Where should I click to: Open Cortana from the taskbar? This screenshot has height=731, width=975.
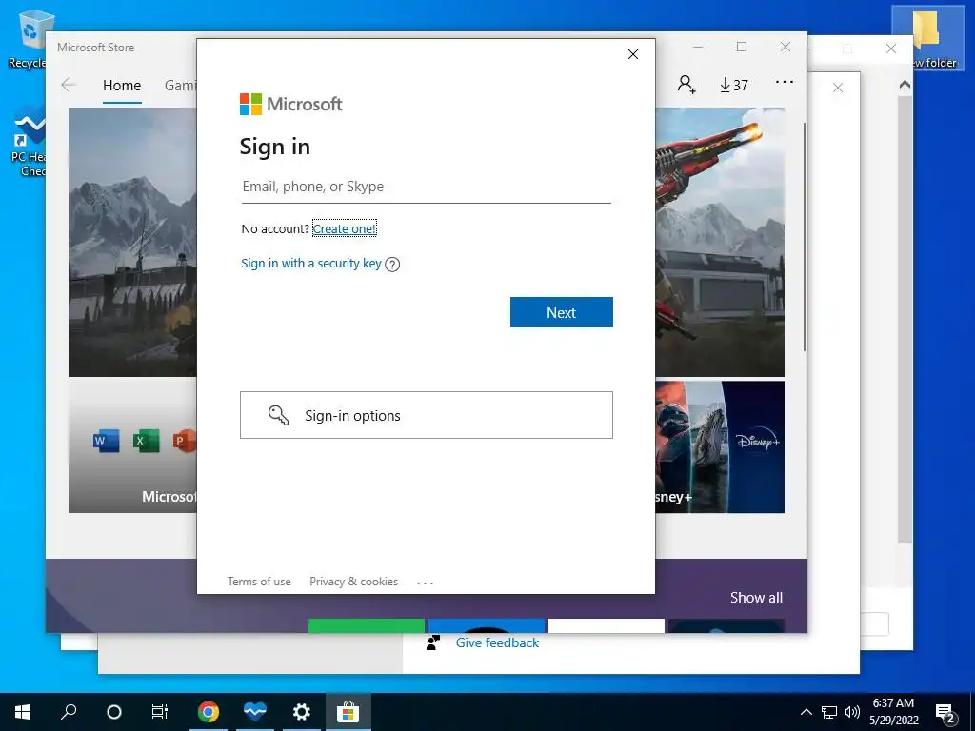pyautogui.click(x=114, y=712)
